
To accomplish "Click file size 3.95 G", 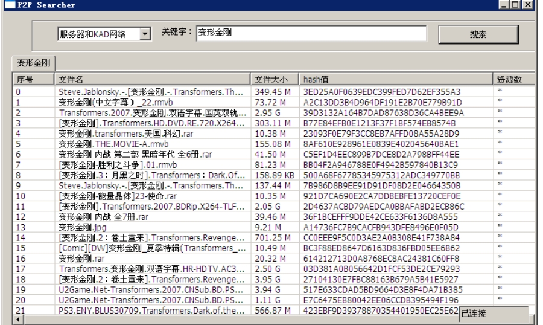I will [268, 279].
